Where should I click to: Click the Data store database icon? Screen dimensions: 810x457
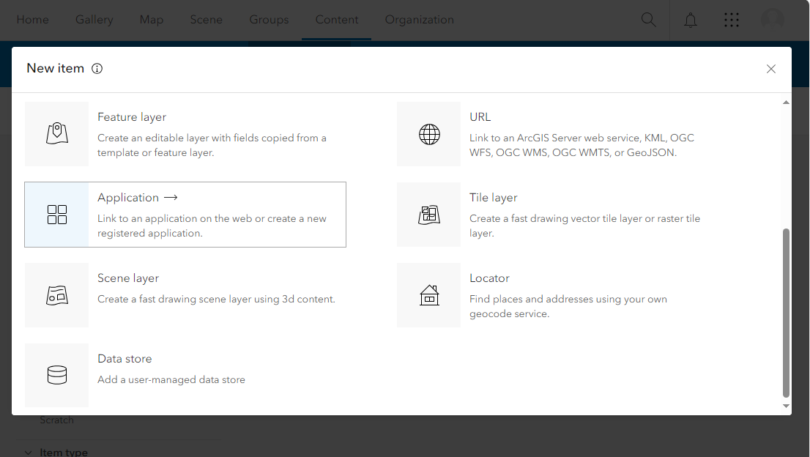coord(56,375)
